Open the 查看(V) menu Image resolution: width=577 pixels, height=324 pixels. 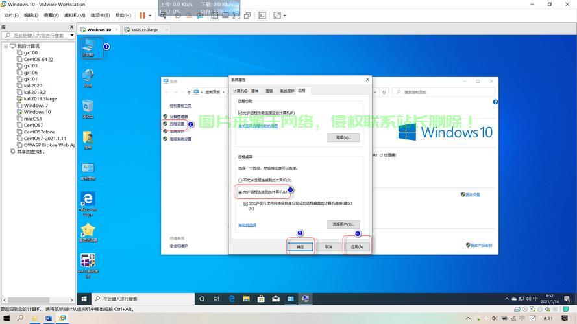pos(51,16)
